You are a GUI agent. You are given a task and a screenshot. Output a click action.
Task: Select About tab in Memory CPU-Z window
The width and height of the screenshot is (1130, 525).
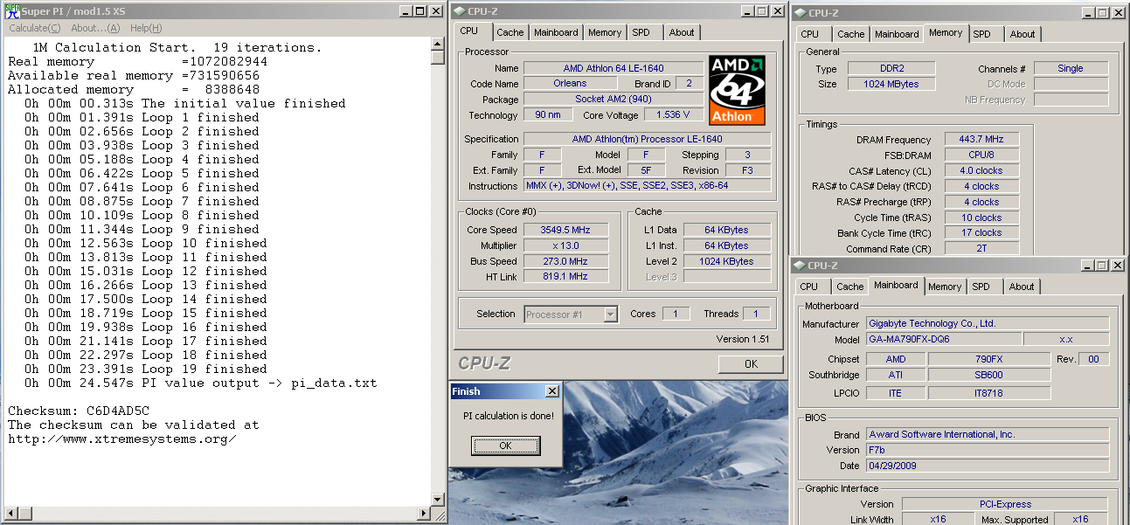(x=1023, y=34)
